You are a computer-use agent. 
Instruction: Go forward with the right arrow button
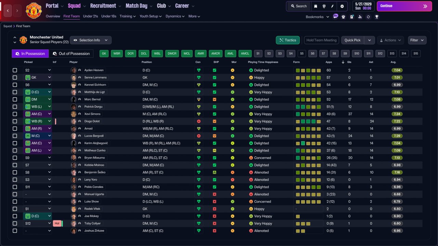click(17, 11)
